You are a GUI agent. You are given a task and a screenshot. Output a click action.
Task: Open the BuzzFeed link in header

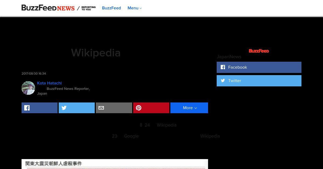111,8
